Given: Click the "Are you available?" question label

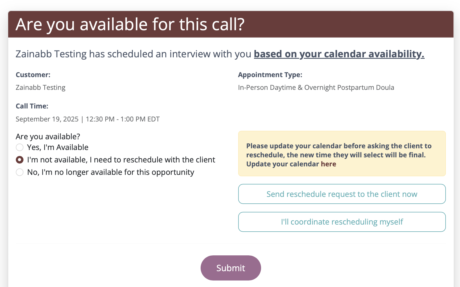Looking at the screenshot, I should tap(48, 137).
